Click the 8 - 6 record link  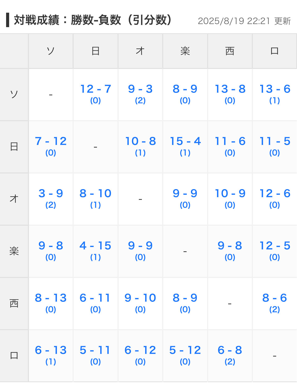coord(274,298)
